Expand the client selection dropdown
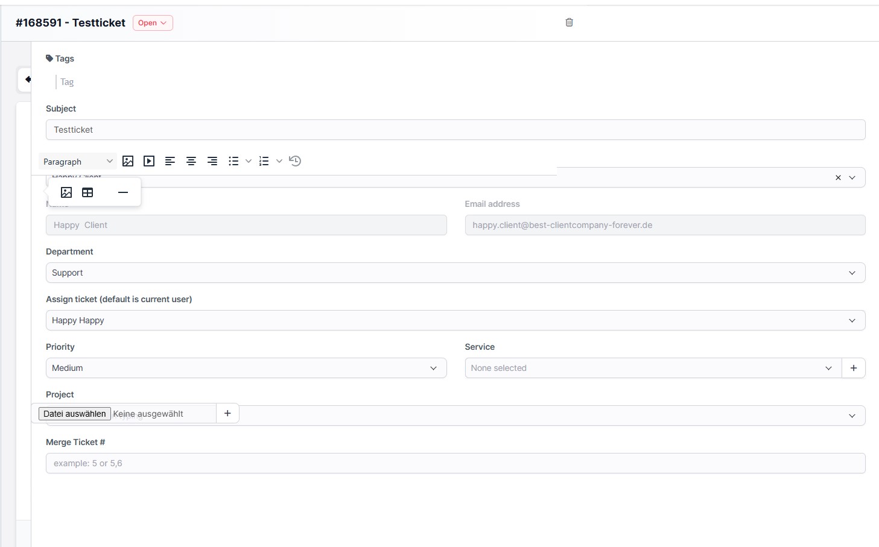This screenshot has width=879, height=547. point(852,178)
